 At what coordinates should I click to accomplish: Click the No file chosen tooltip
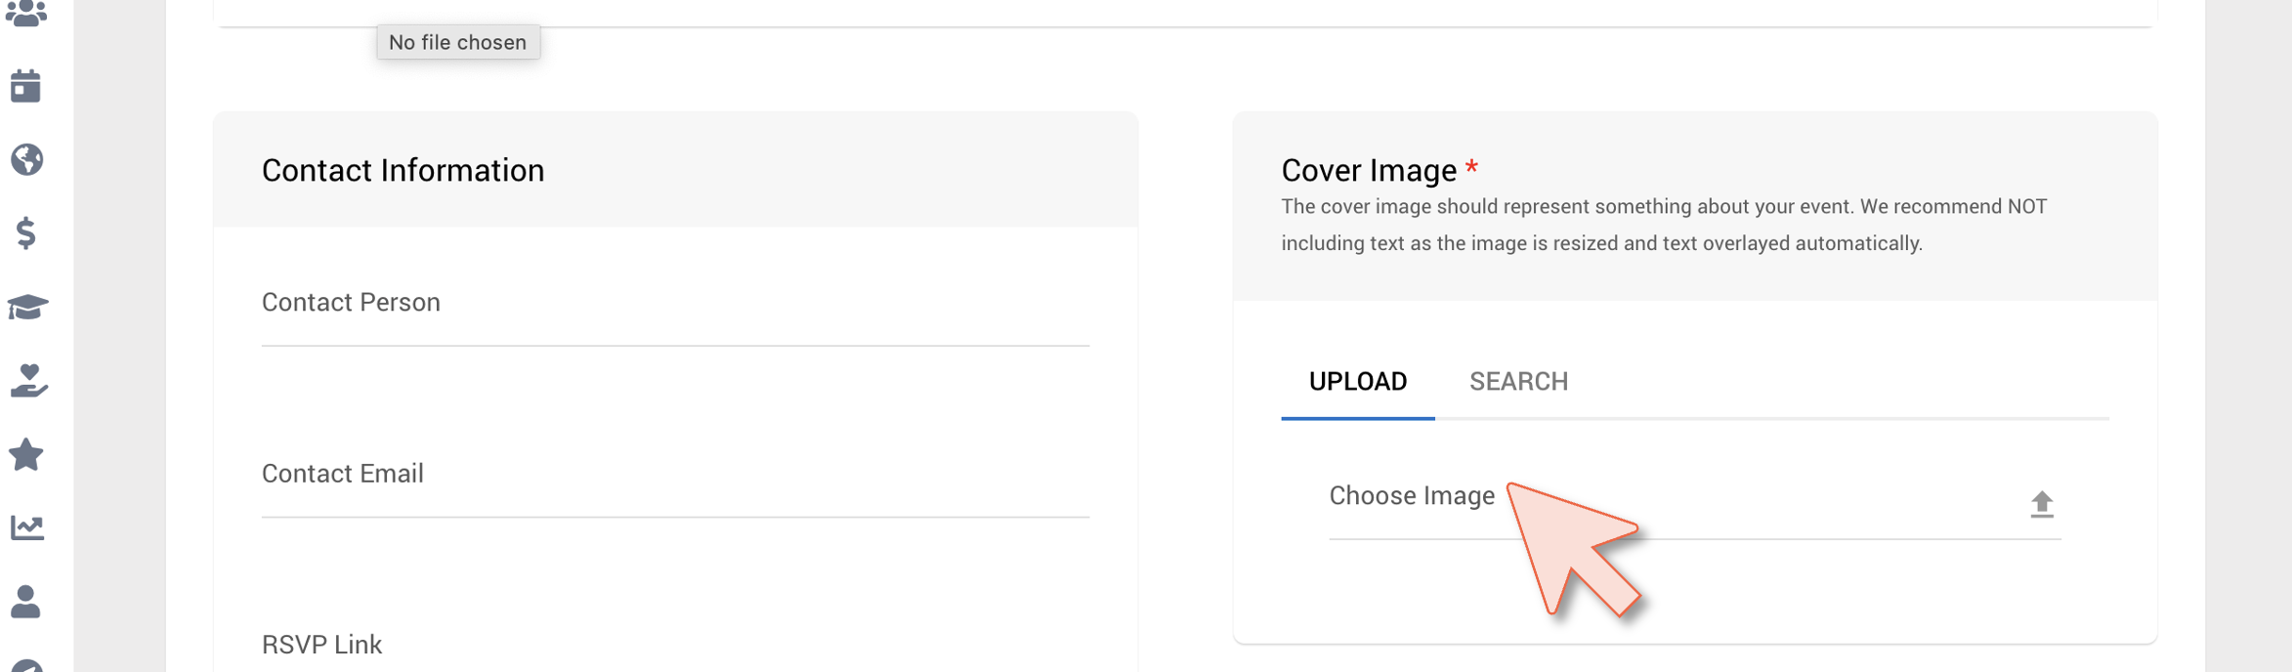pos(458,42)
